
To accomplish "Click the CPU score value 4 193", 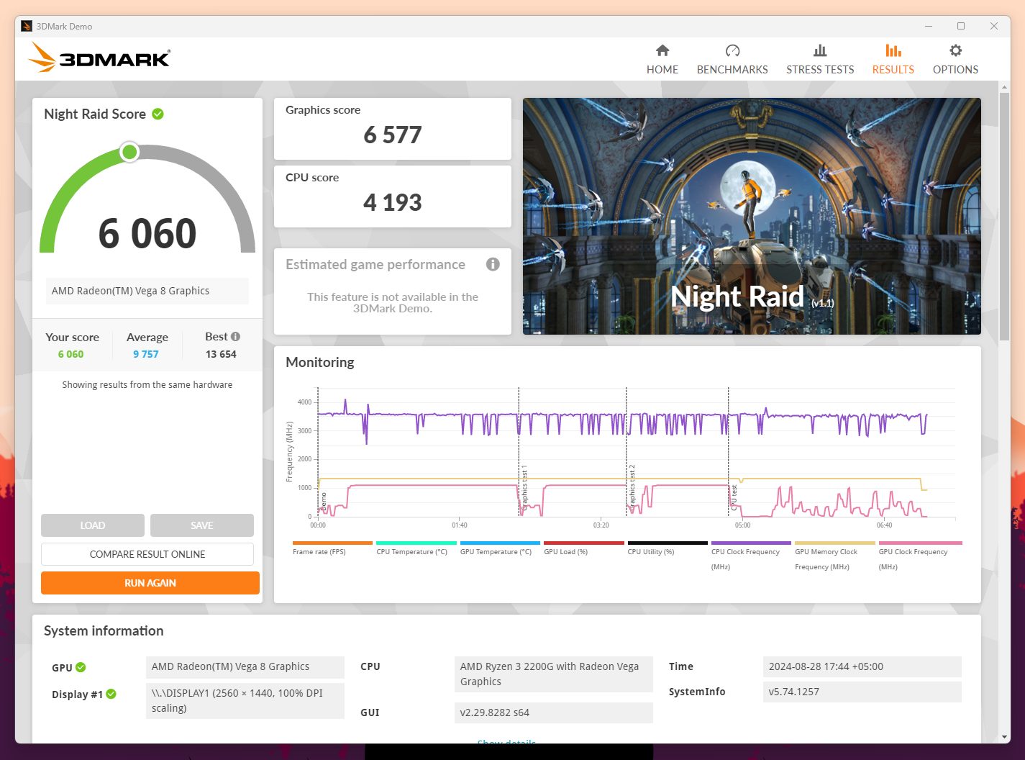I will pyautogui.click(x=393, y=202).
